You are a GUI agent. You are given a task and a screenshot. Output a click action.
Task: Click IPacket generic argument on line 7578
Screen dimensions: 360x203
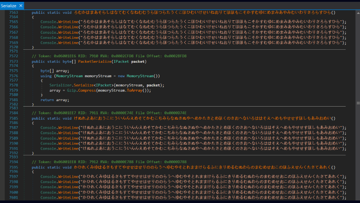(103, 86)
